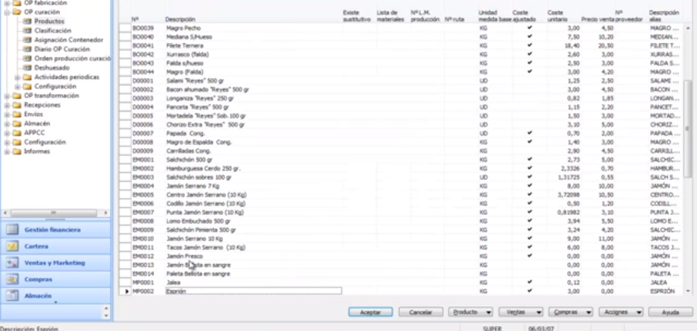Expand the Actividades periodicas node
This screenshot has width=697, height=331.
pyautogui.click(x=17, y=77)
